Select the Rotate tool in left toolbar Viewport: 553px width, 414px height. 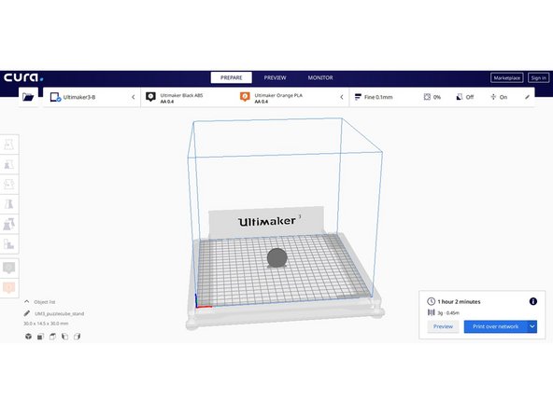coord(8,184)
